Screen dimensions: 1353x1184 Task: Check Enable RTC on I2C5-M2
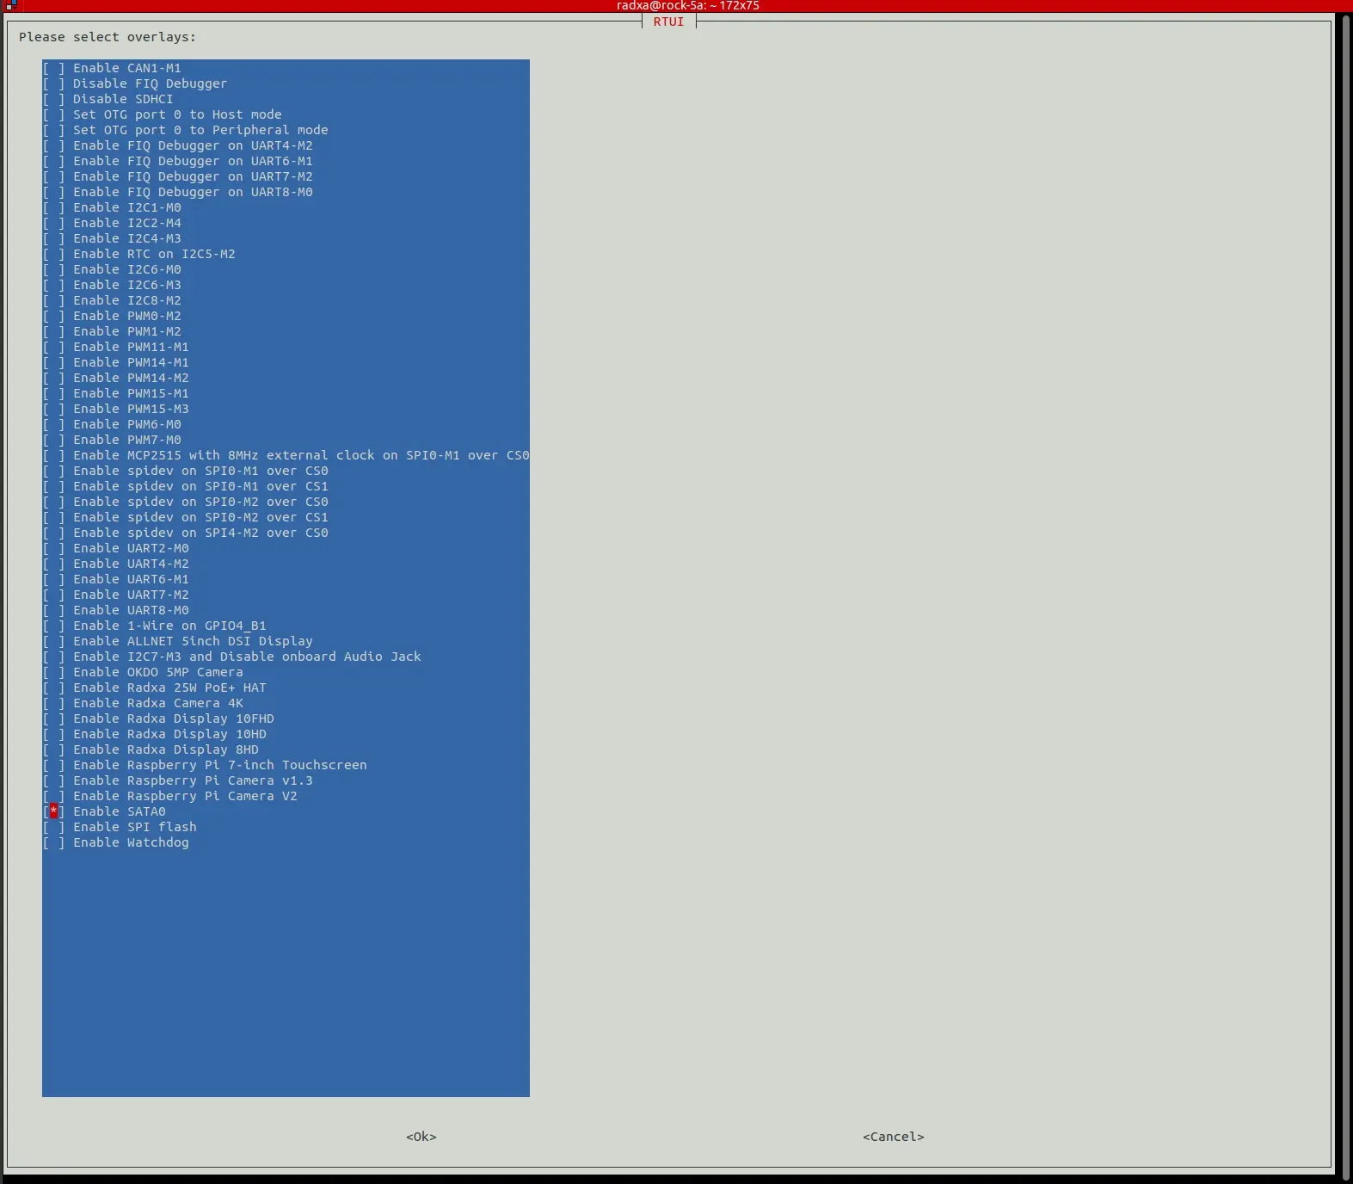coord(53,254)
